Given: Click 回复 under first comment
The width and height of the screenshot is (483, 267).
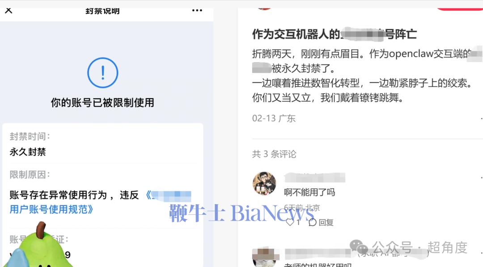Looking at the screenshot, I should tap(326, 222).
